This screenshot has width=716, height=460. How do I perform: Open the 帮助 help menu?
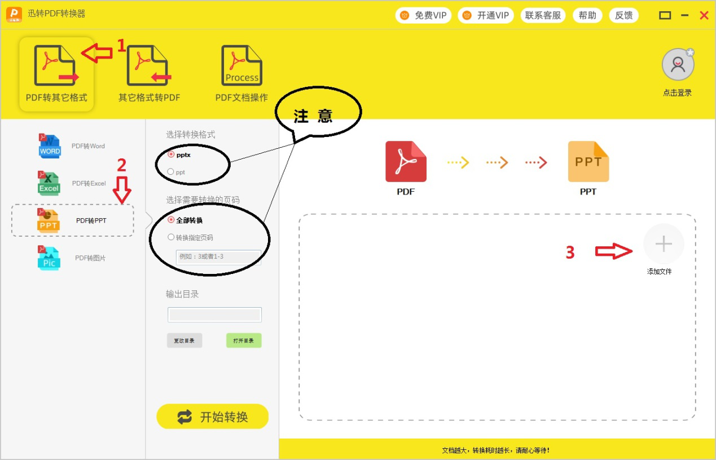click(x=587, y=15)
